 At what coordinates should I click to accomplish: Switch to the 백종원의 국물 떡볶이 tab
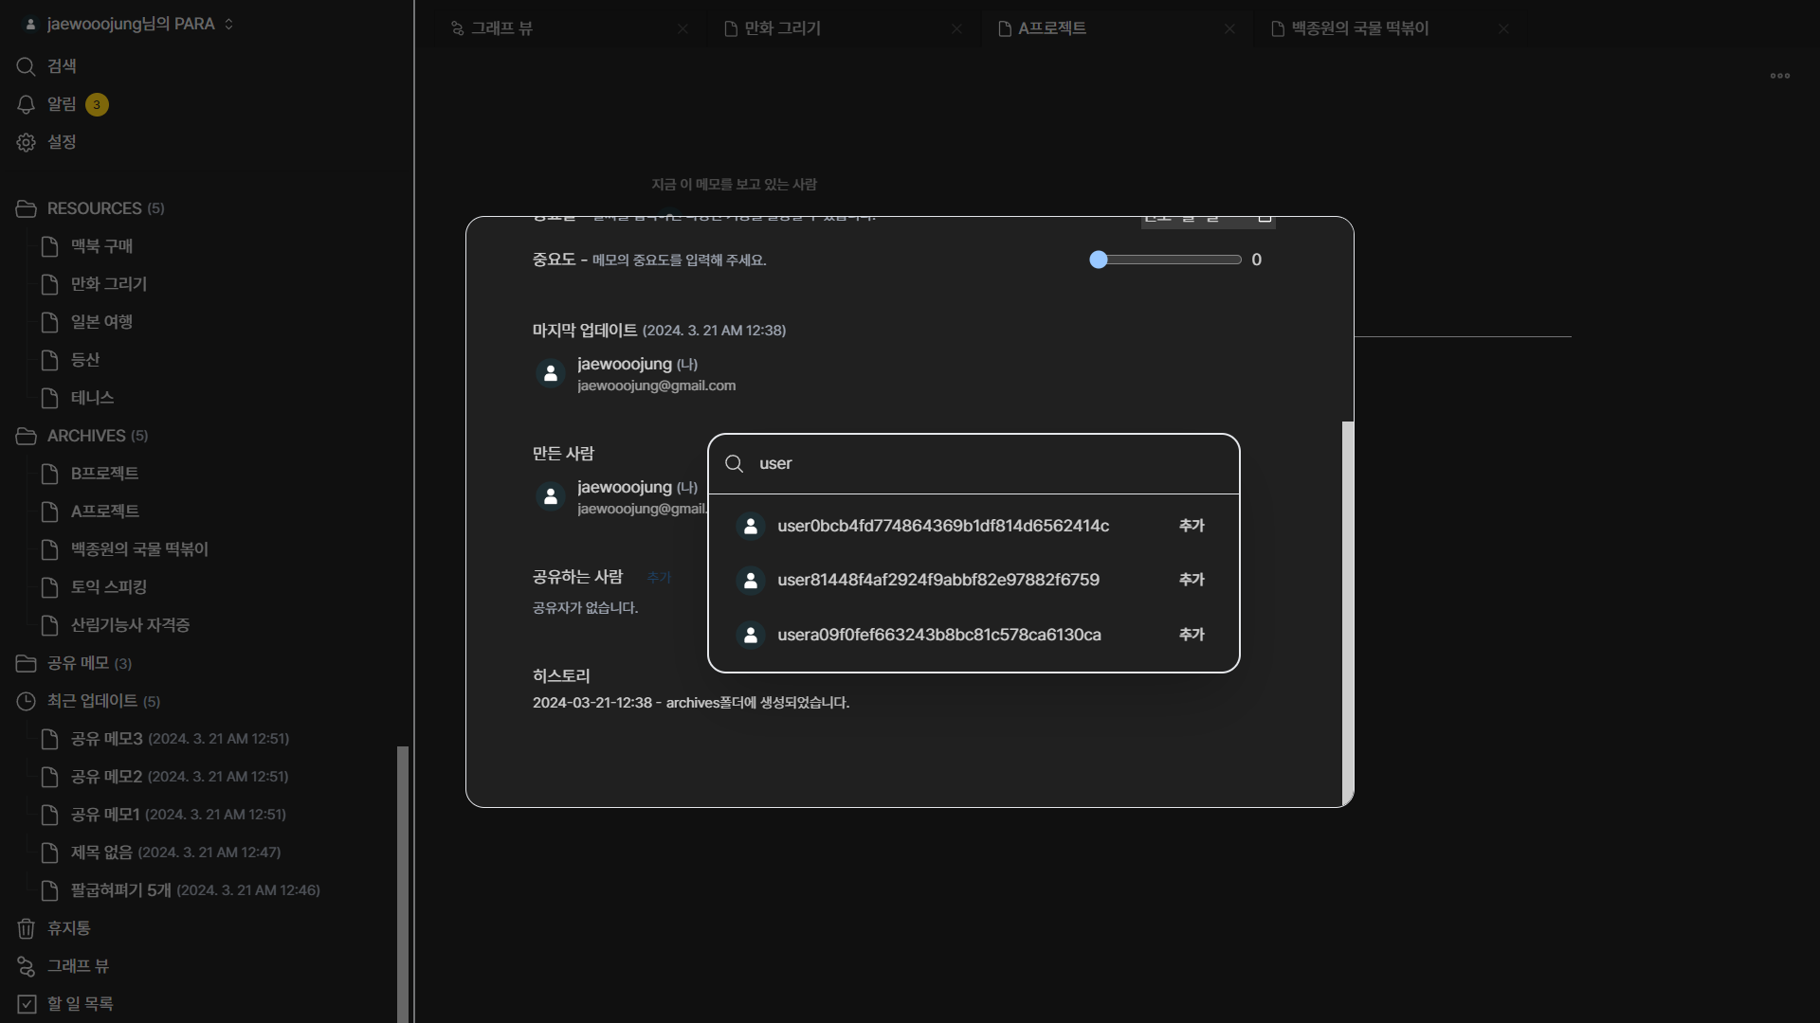(x=1358, y=28)
